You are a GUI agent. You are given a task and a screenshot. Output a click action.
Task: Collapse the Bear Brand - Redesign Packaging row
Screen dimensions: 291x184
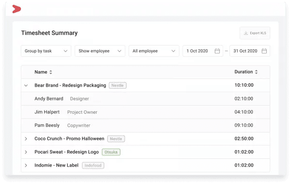[x=26, y=85]
